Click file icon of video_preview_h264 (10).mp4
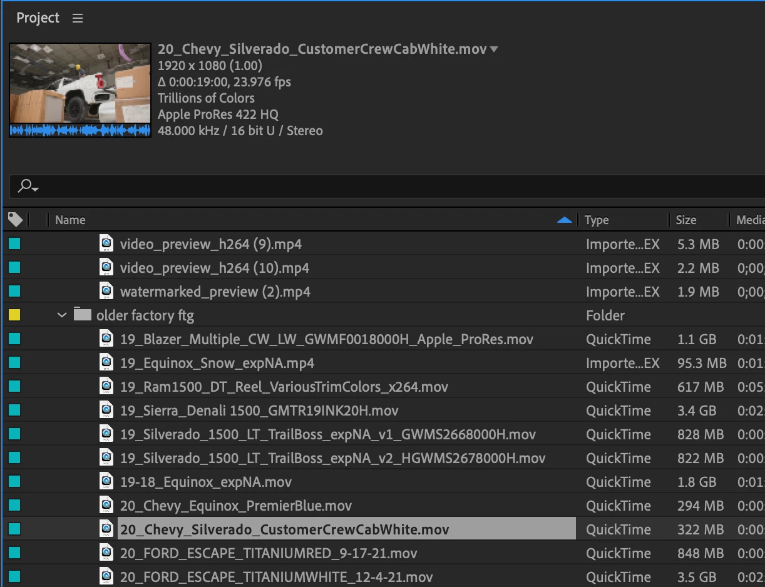Screen dimensions: 765x587 (x=107, y=267)
